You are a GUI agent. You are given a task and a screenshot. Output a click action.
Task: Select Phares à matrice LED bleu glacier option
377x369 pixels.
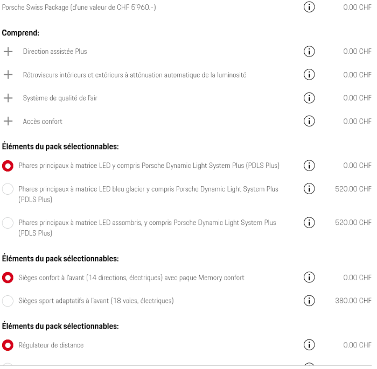8,189
